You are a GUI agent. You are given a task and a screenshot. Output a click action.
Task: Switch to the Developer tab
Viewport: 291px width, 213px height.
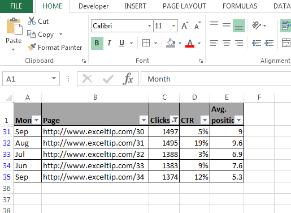93,6
